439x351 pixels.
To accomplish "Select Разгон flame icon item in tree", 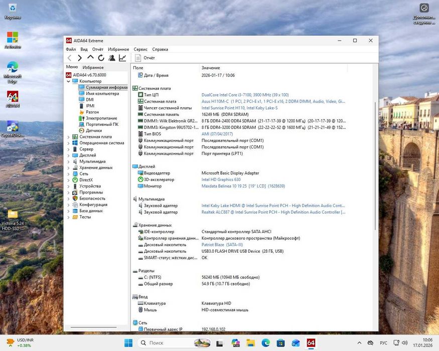I will coord(89,112).
